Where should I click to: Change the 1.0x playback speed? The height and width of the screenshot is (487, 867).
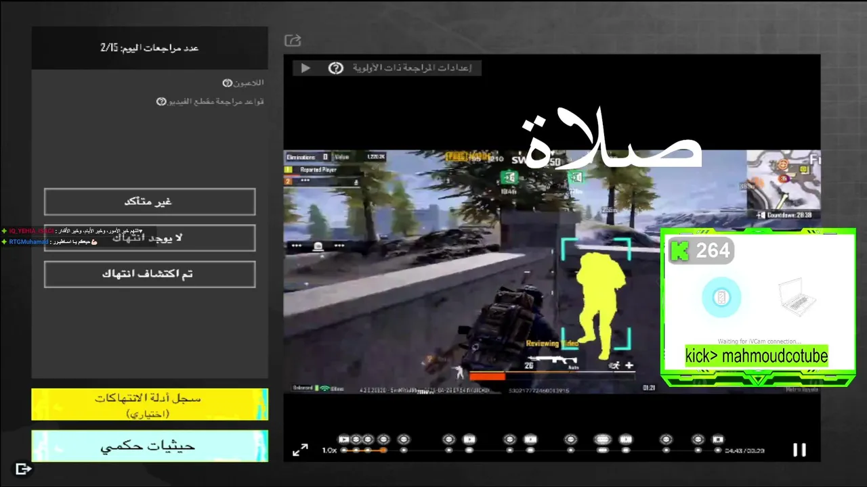click(329, 450)
